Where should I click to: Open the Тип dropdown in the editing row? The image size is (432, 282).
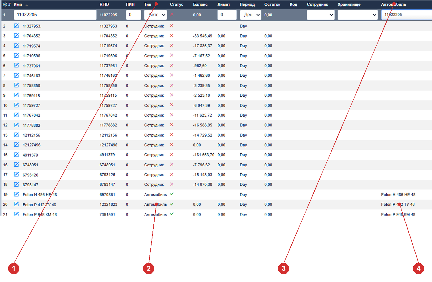155,15
